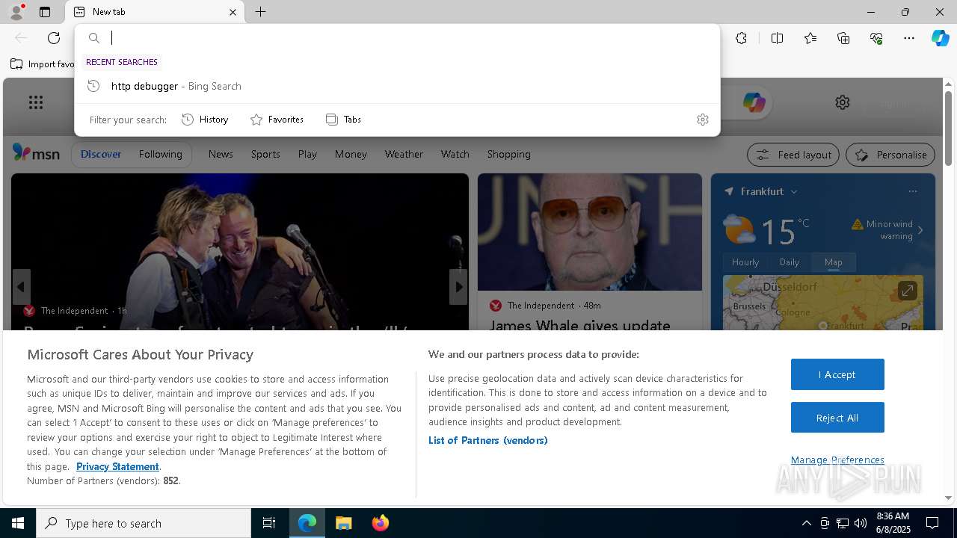
Task: Filter search by Favorites
Action: point(277,120)
